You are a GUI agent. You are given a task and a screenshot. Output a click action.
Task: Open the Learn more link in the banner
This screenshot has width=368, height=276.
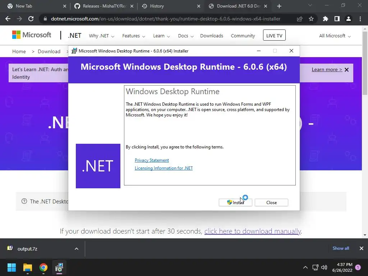[x=327, y=69]
